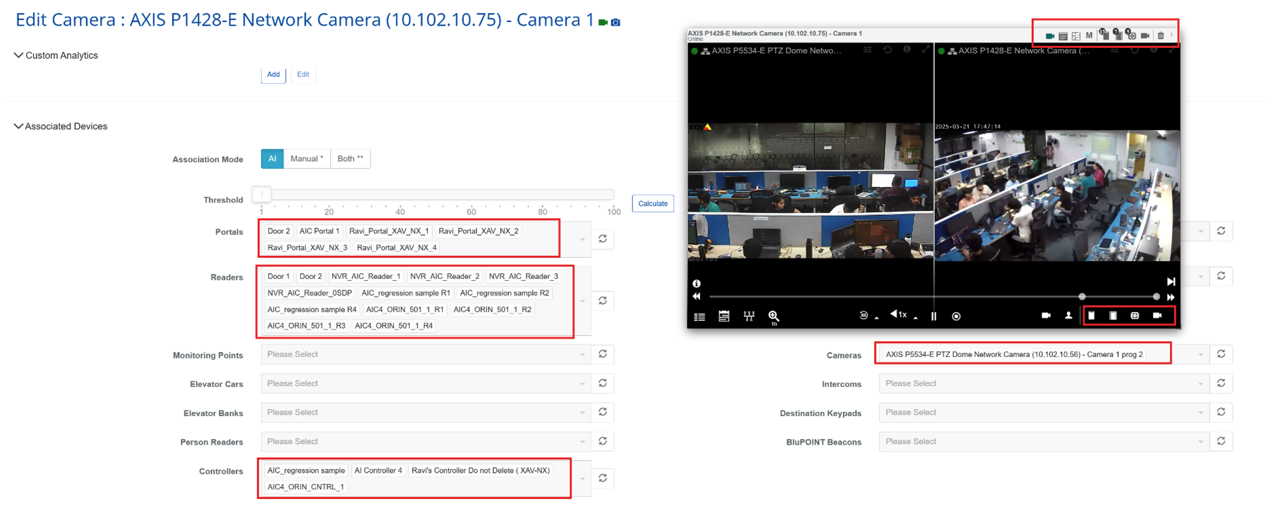Viewport: 1269px width, 522px height.
Task: Open the camera video stream icon in popup toolbar
Action: [x=1051, y=36]
